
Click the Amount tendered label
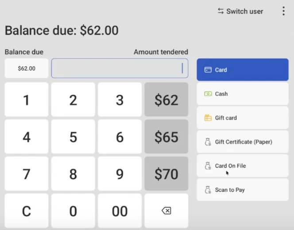[x=161, y=52]
